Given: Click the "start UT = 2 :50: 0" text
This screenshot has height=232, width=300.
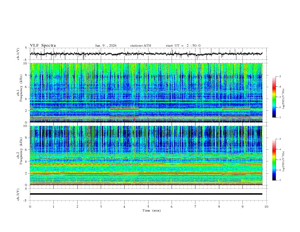Looking at the screenshot, I should tap(183, 45).
